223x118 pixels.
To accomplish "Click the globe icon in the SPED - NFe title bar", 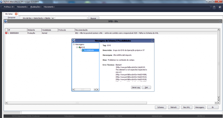I will pyautogui.click(x=6, y=21).
